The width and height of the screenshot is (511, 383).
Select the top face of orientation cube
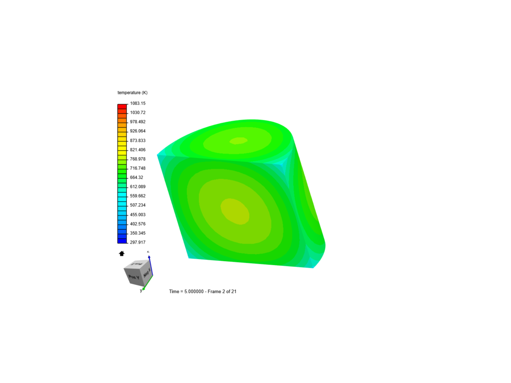click(137, 264)
